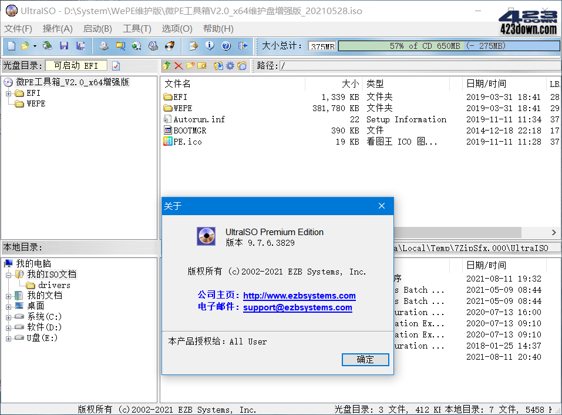Save the current ISO image
This screenshot has width=562, height=415.
coord(64,46)
